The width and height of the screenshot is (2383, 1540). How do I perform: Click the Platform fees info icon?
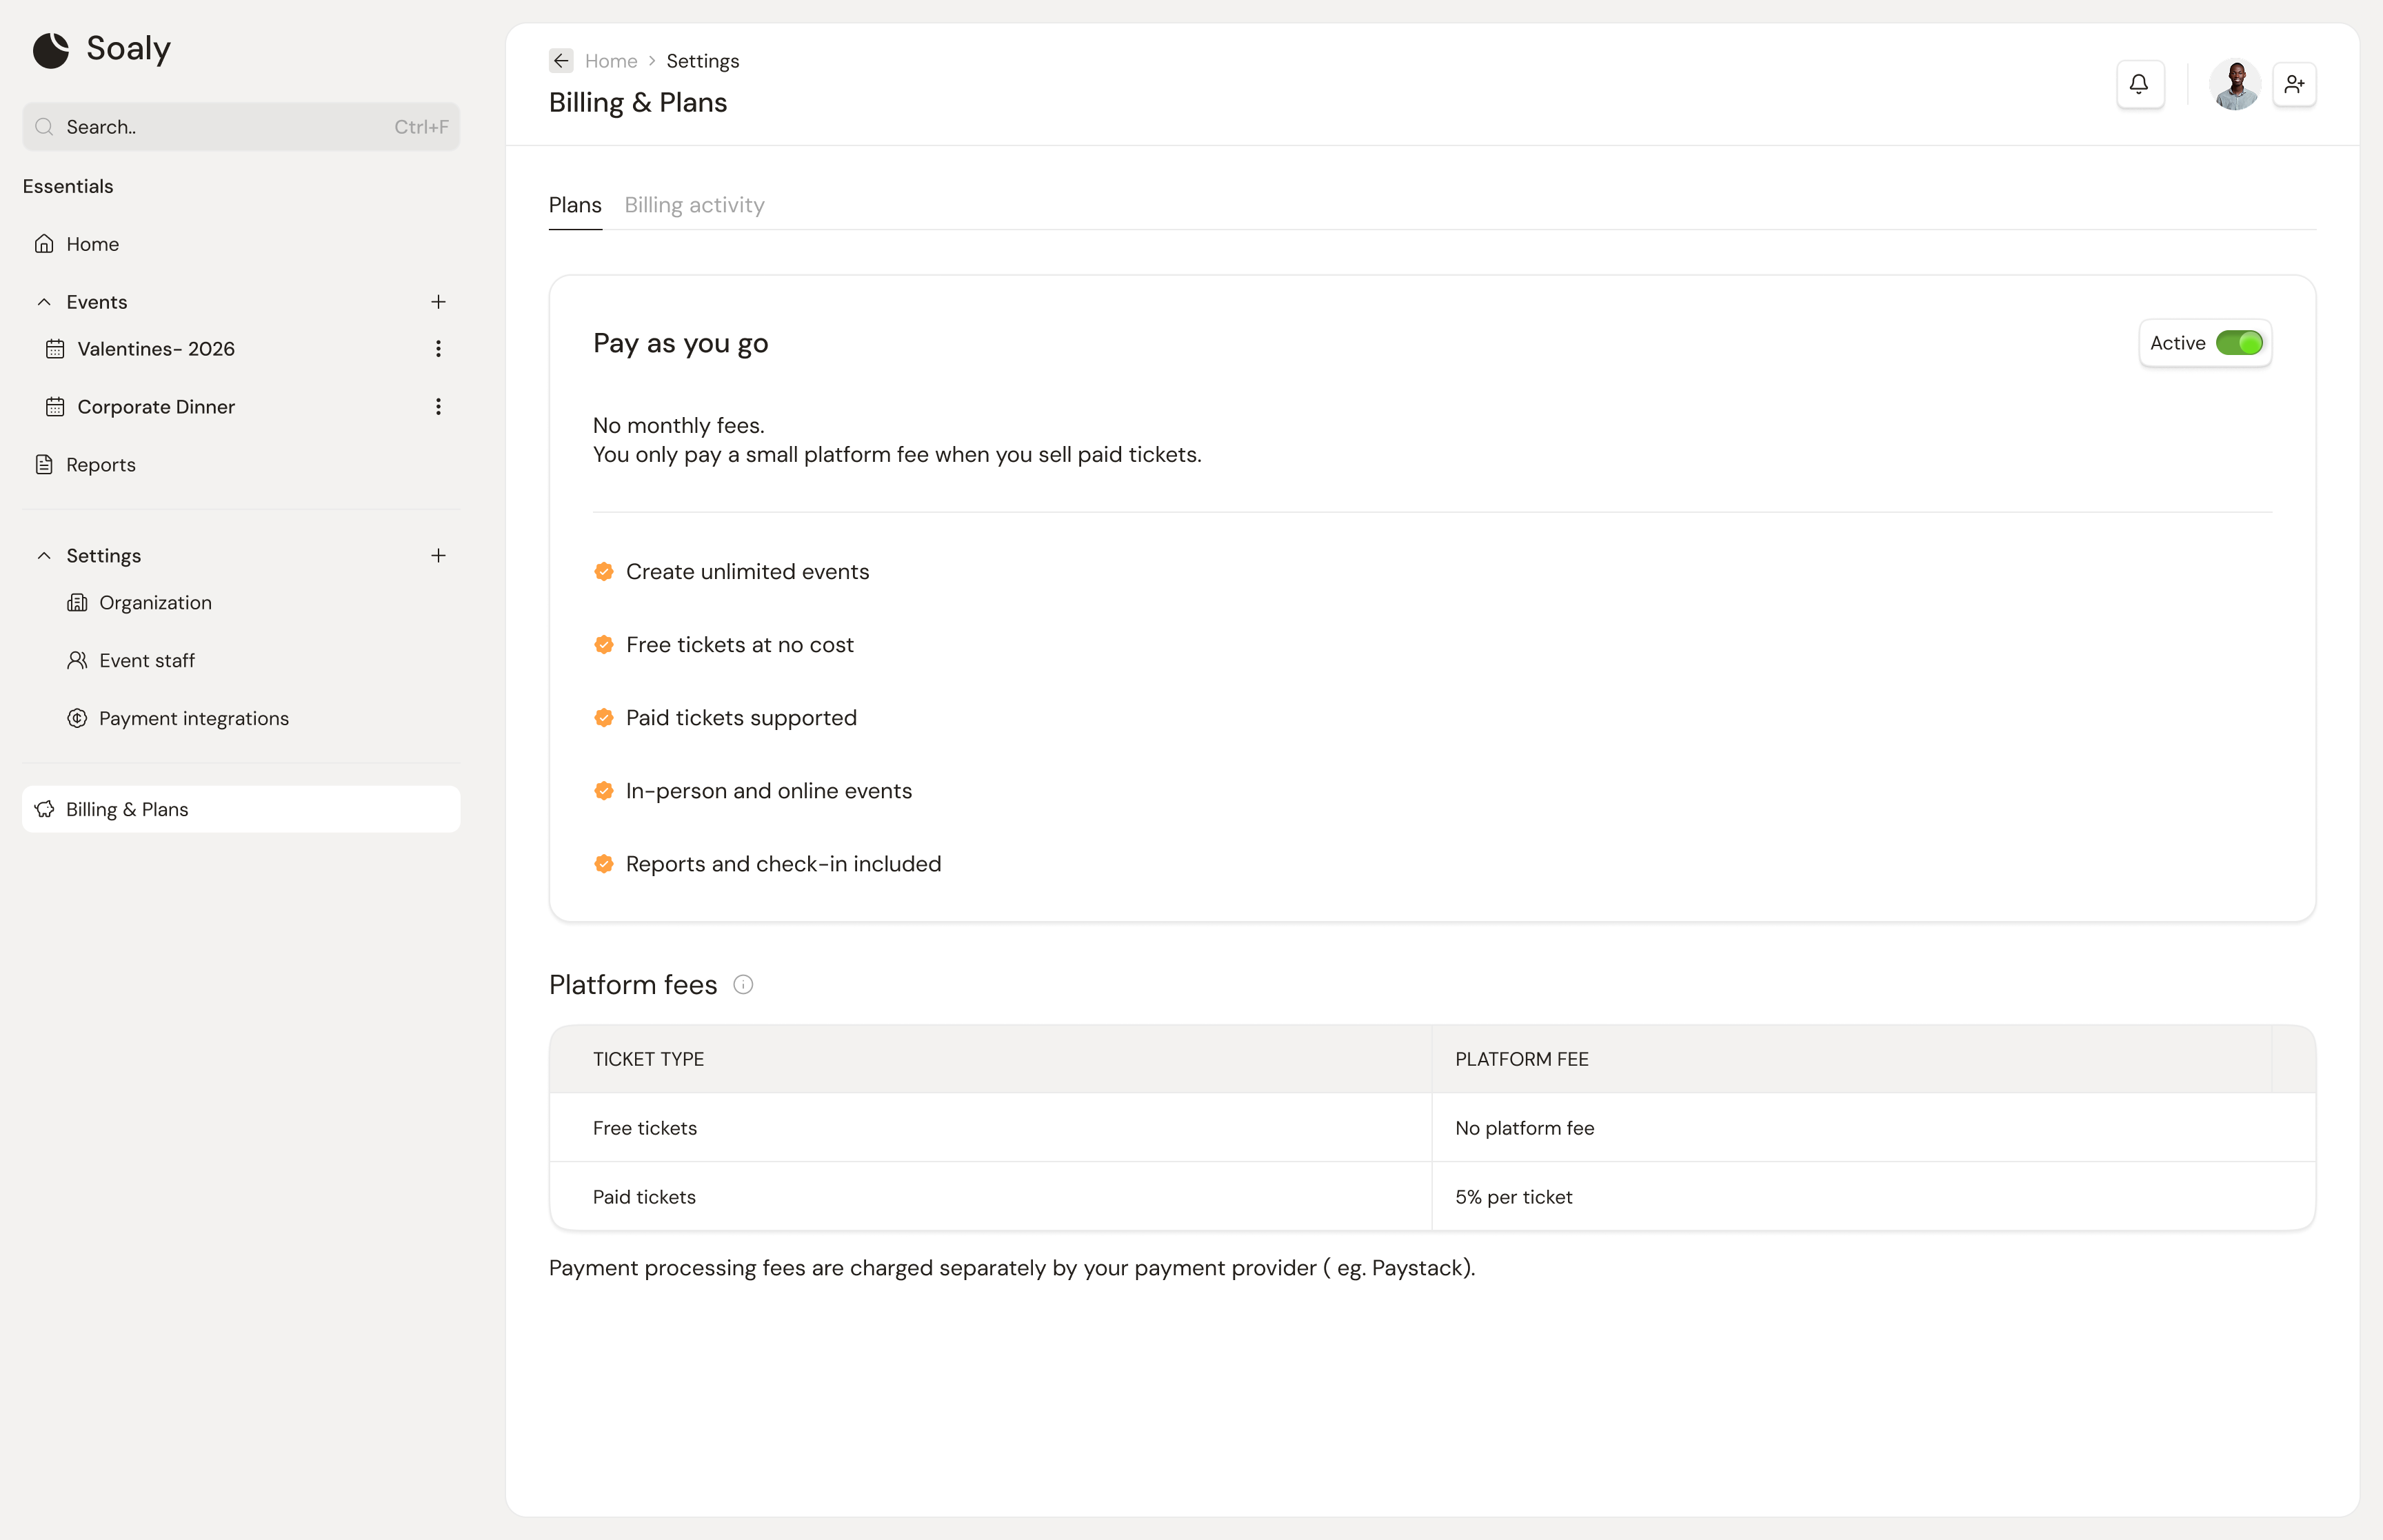tap(743, 985)
